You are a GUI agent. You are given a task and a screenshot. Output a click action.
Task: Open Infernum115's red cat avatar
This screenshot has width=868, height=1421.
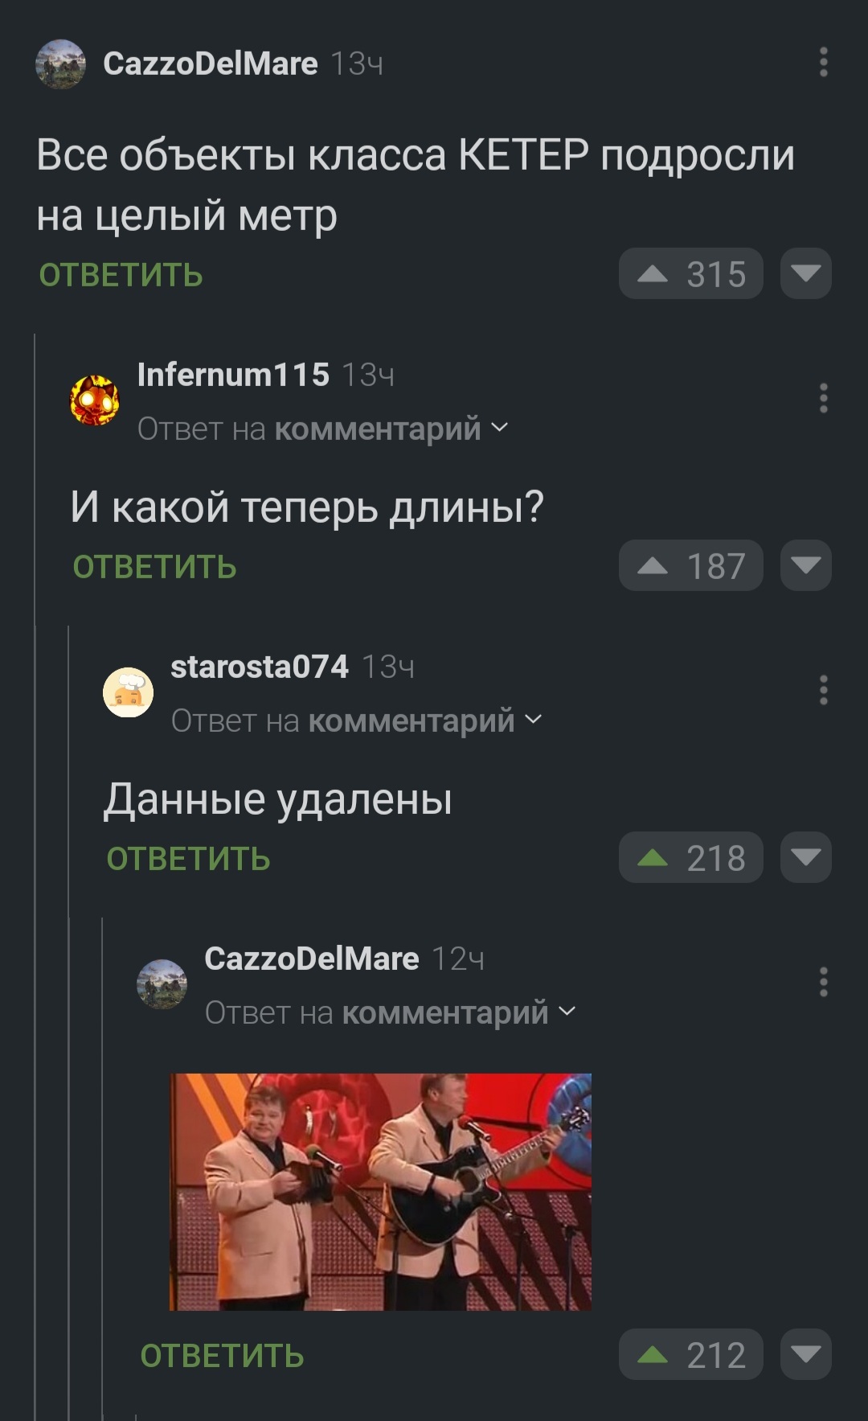click(x=95, y=400)
